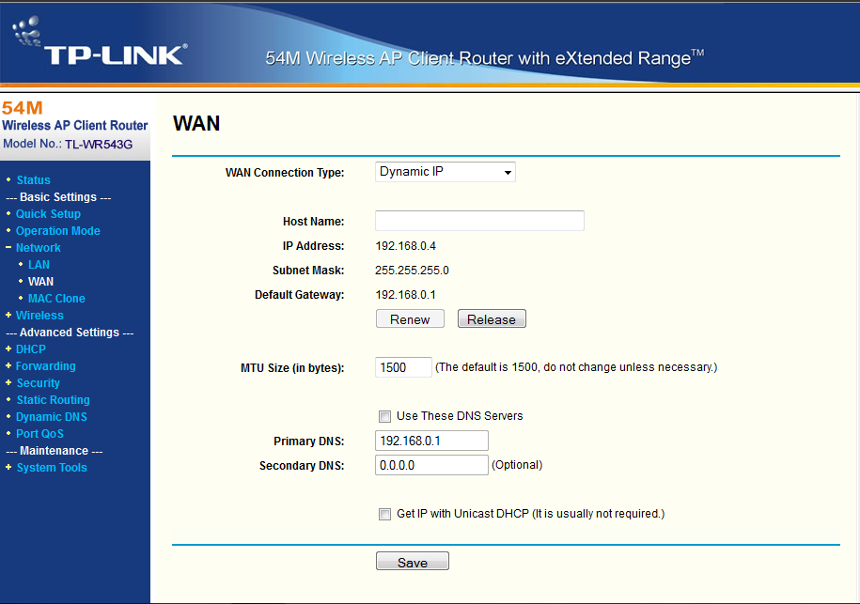The height and width of the screenshot is (604, 860).
Task: Click the Model No. TL-WR543G text
Action: pos(68,144)
